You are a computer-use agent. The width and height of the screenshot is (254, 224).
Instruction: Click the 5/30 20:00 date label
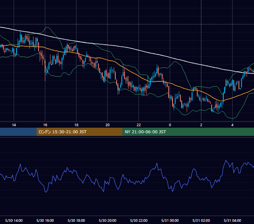108,220
